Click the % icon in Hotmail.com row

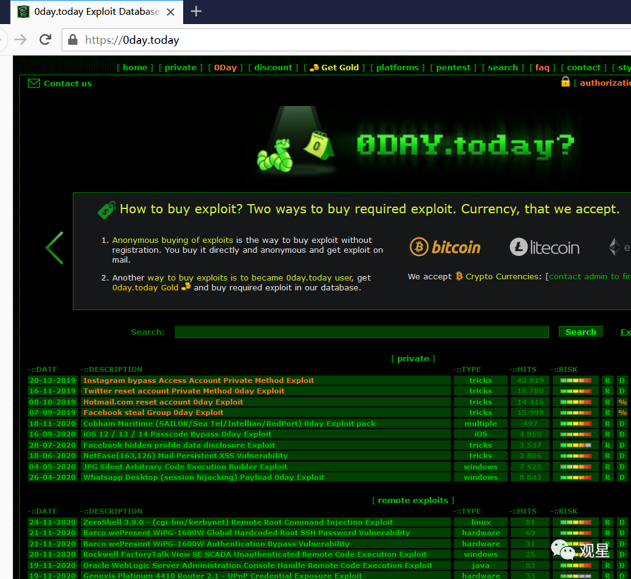[x=622, y=402]
